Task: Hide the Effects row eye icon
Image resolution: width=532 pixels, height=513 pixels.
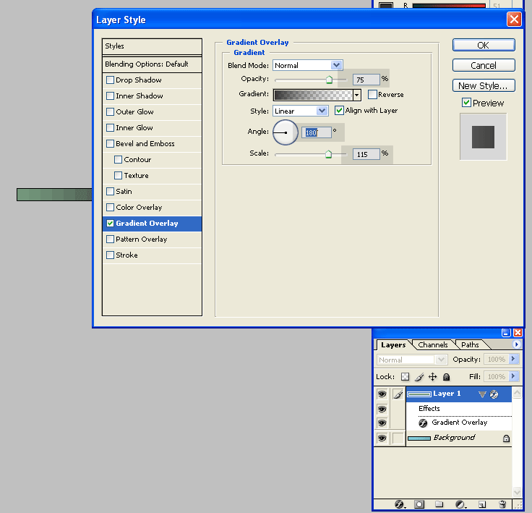Action: (x=382, y=409)
